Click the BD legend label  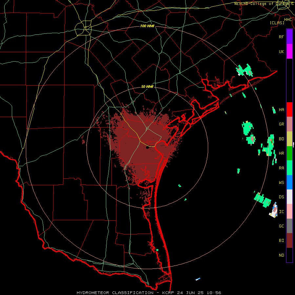point(282,139)
